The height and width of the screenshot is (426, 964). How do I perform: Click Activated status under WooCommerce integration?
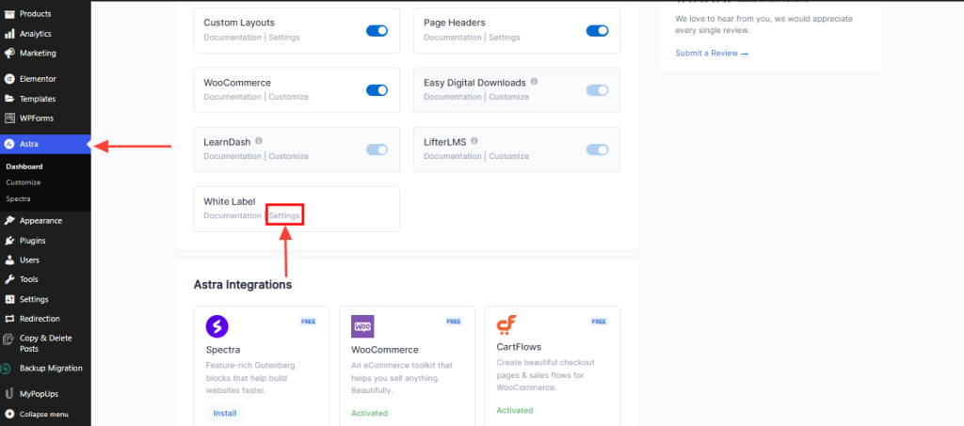coord(369,414)
